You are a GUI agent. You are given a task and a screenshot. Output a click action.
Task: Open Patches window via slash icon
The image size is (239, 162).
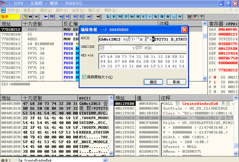pos(150,16)
